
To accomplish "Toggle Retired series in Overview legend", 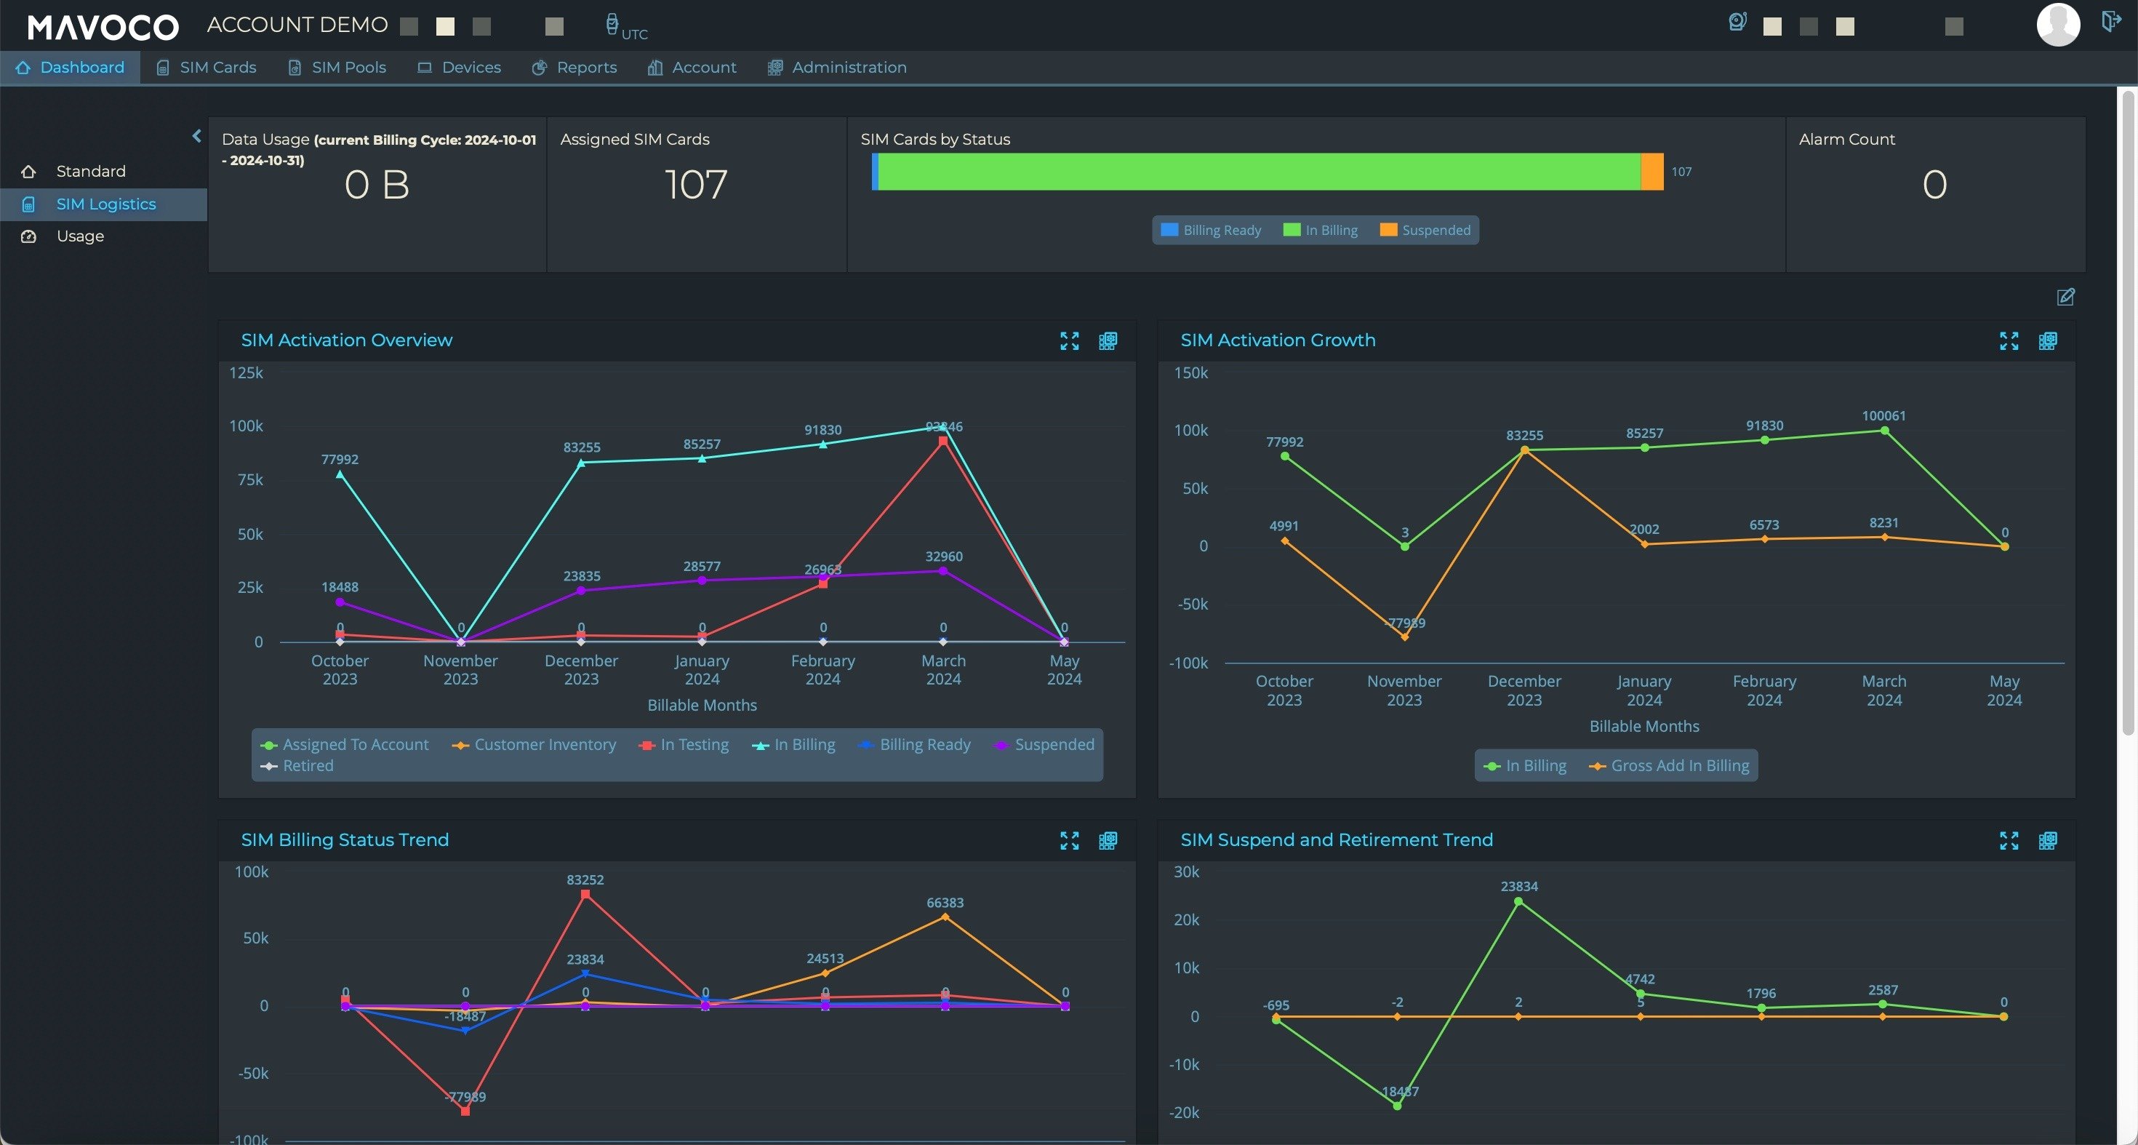I will coord(297,765).
